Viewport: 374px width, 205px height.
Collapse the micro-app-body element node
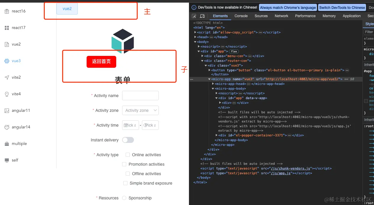(x=213, y=88)
